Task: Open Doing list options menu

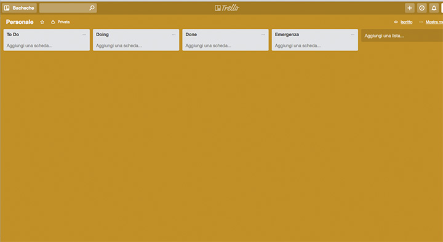Action: point(174,34)
